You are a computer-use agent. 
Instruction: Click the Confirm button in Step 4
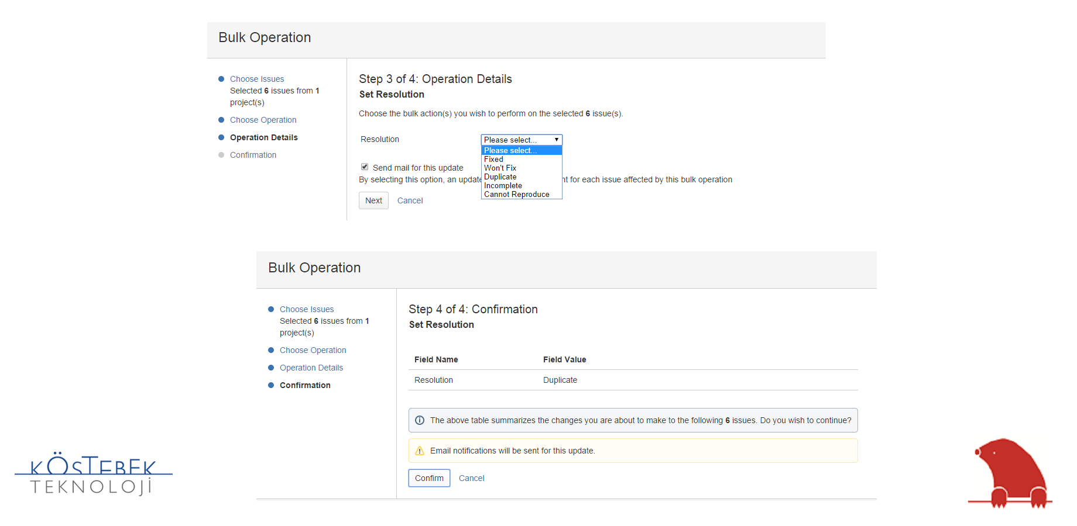tap(429, 478)
